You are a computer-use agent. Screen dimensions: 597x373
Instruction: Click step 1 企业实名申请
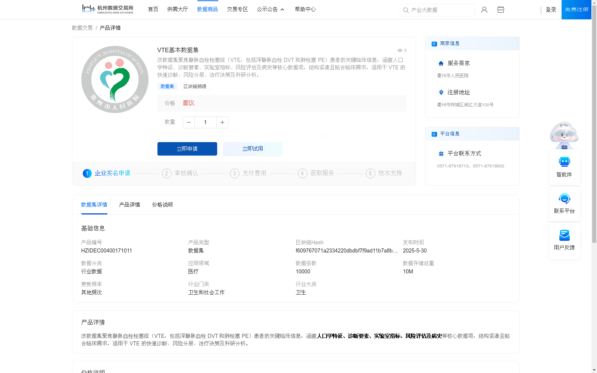[x=107, y=173]
